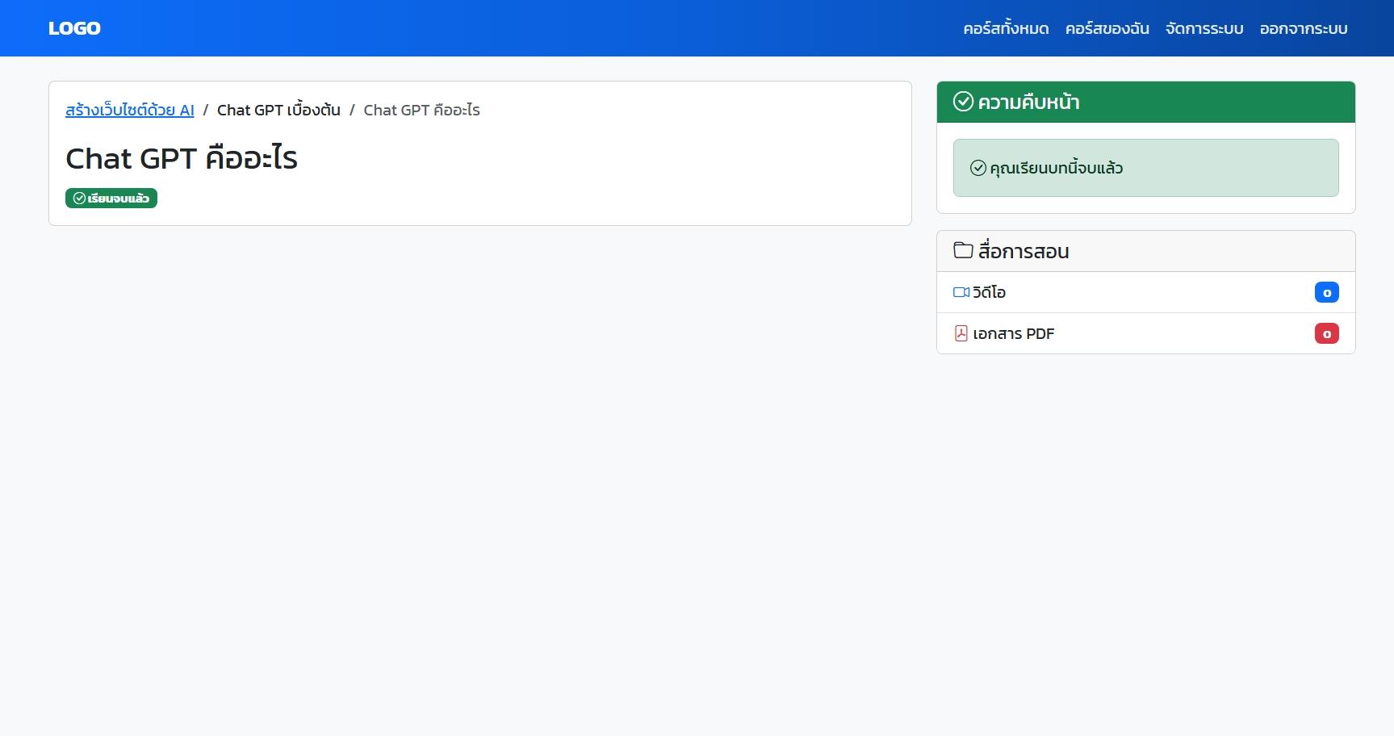Screen dimensions: 1394x736
Task: Click the Chat GPT เบื้องต้น breadcrumb text
Action: [x=278, y=110]
